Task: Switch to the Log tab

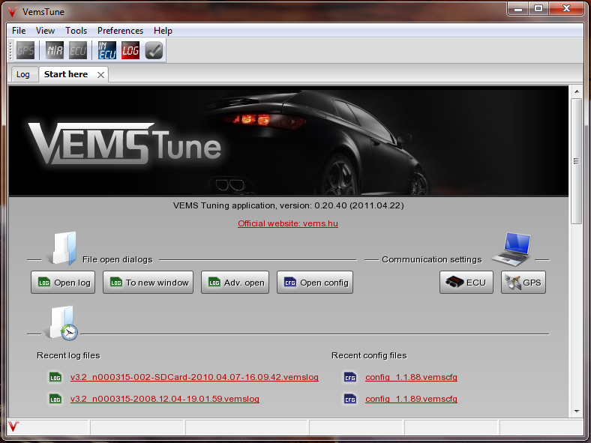Action: tap(23, 75)
